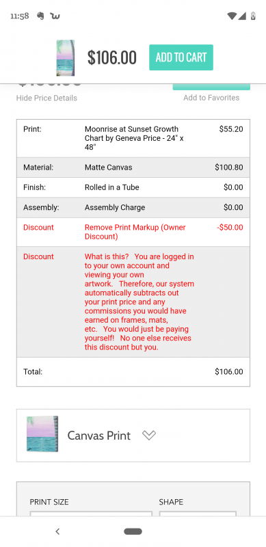Tap the battery charging icon
This screenshot has width=266, height=547.
click(253, 16)
